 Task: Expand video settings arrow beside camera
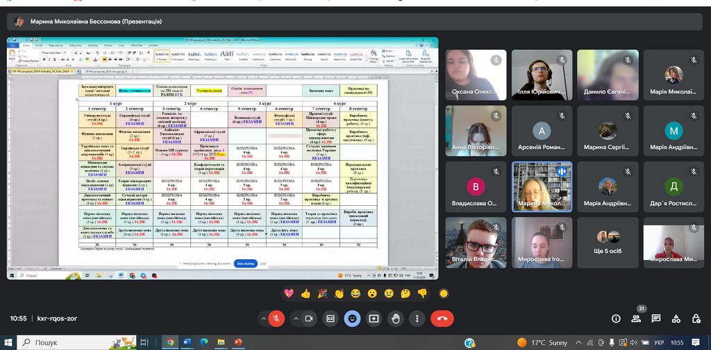296,318
